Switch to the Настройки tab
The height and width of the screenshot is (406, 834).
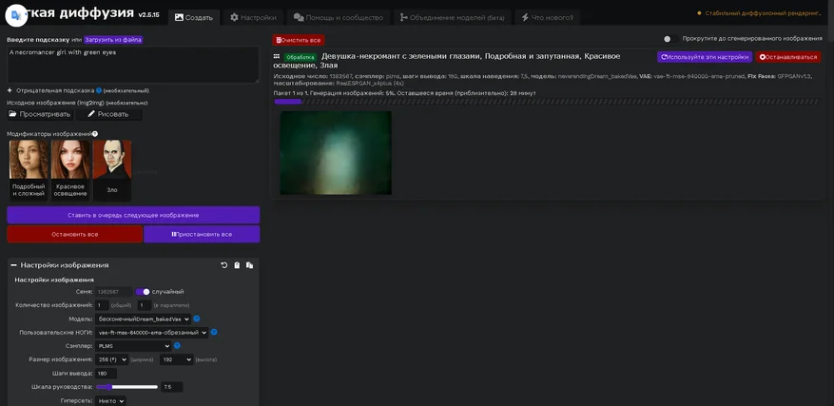point(253,17)
